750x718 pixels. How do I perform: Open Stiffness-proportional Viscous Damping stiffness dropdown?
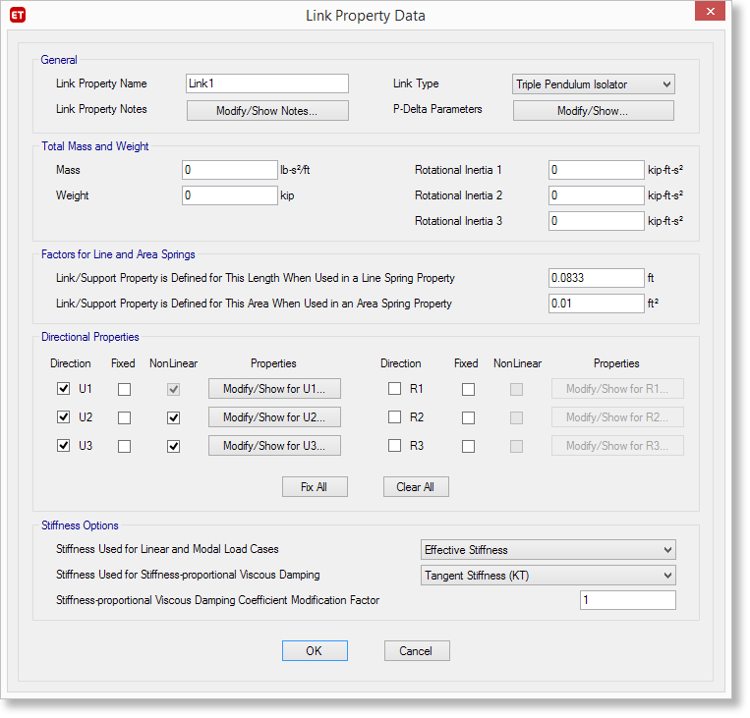[x=548, y=576]
